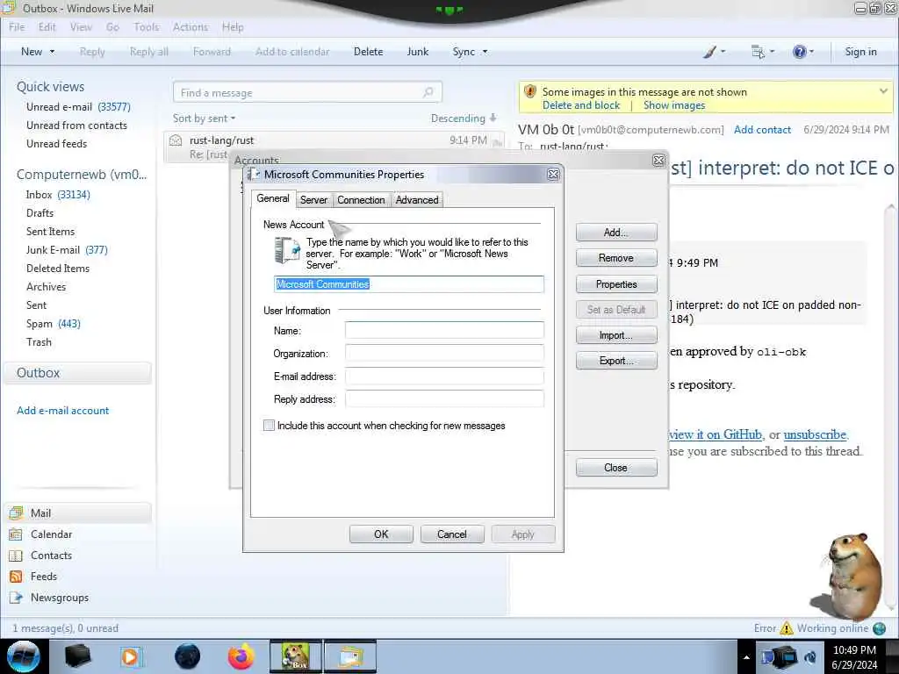Open the File menu

(x=17, y=27)
